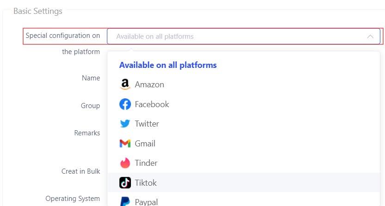Collapse the platform dropdown with the chevron arrow

click(x=370, y=36)
